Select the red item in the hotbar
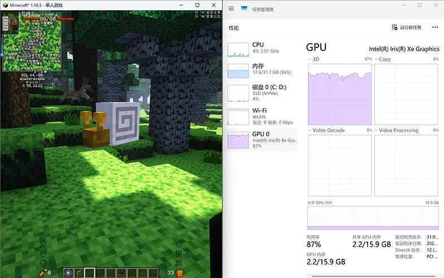The image size is (444, 278). click(x=121, y=273)
